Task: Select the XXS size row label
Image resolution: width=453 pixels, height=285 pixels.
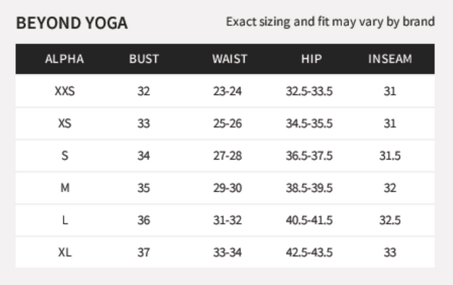Action: (x=65, y=92)
